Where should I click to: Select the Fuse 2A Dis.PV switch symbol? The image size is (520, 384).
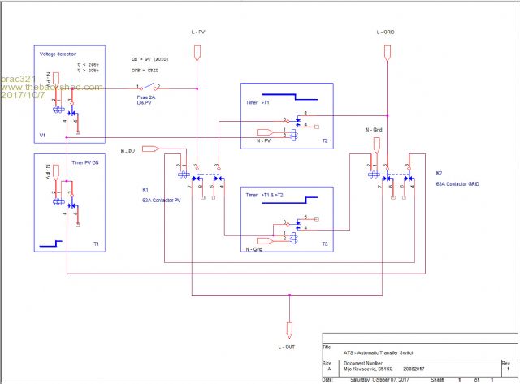[x=148, y=87]
